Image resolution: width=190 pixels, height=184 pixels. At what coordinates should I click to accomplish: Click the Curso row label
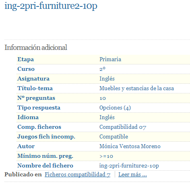click(x=26, y=69)
